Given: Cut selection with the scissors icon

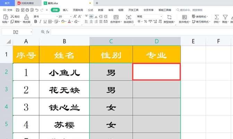Looking at the screenshot, I should click(x=13, y=16).
